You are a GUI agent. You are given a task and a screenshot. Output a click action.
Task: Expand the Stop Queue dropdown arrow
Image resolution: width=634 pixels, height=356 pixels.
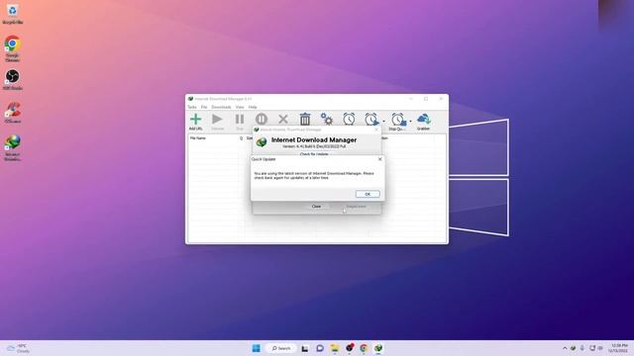point(410,121)
